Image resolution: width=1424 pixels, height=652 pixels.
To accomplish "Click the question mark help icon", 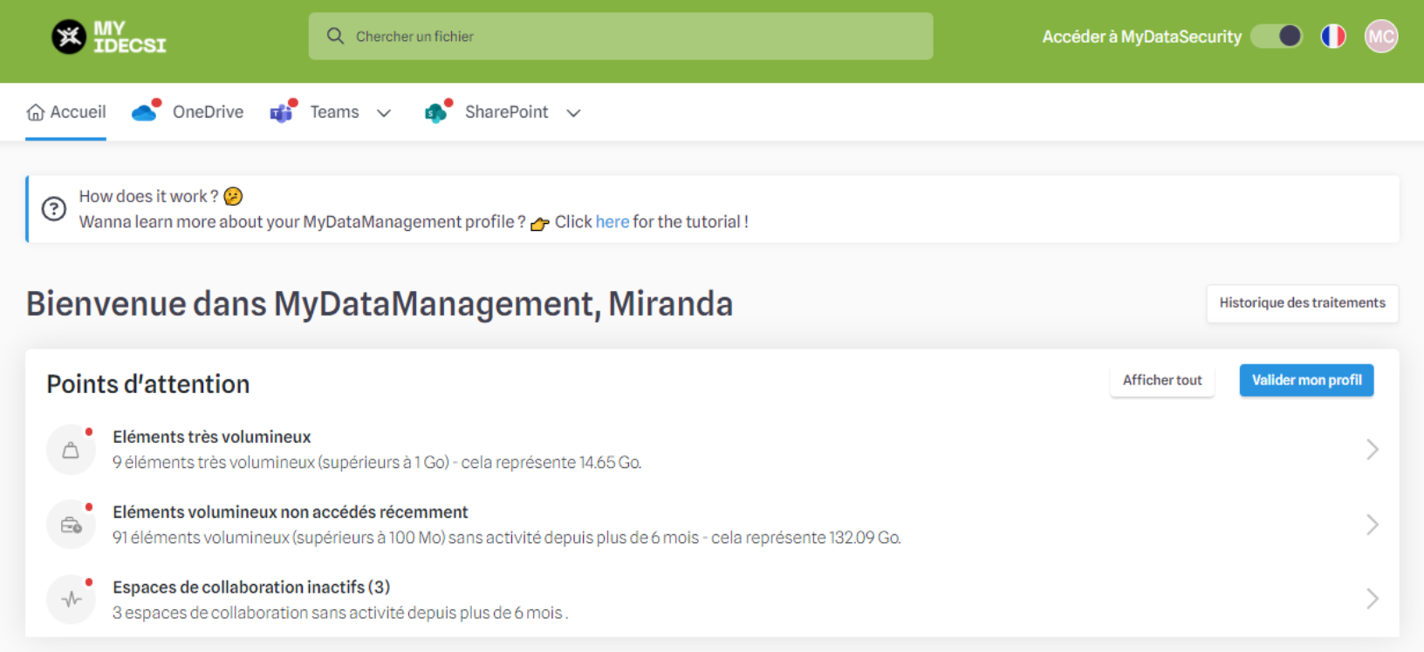I will (x=54, y=209).
